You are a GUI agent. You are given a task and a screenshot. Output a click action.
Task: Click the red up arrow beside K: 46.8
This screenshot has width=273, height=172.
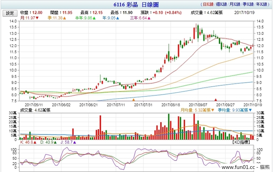(x=35, y=142)
